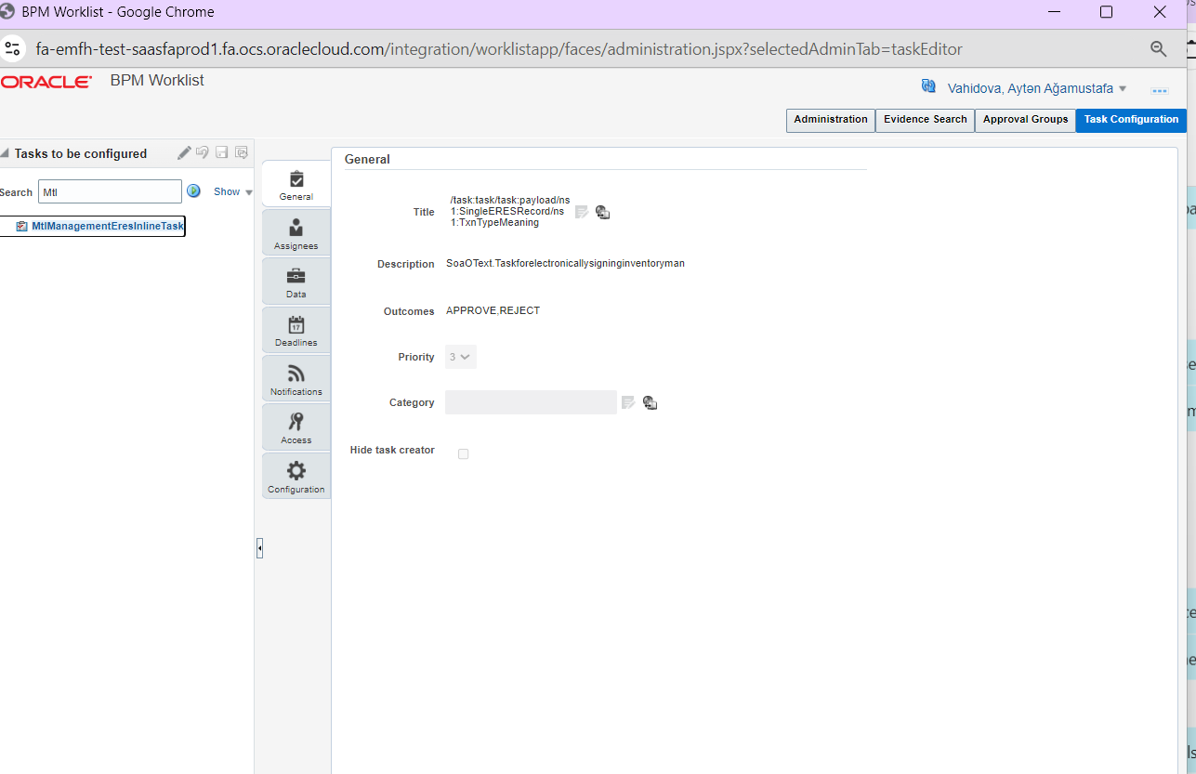Viewport: 1196px width, 774px height.
Task: Open the Assignees panel icon
Action: tap(296, 231)
